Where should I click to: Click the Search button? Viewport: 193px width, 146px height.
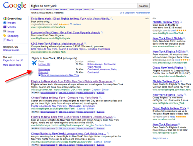pos(144,6)
